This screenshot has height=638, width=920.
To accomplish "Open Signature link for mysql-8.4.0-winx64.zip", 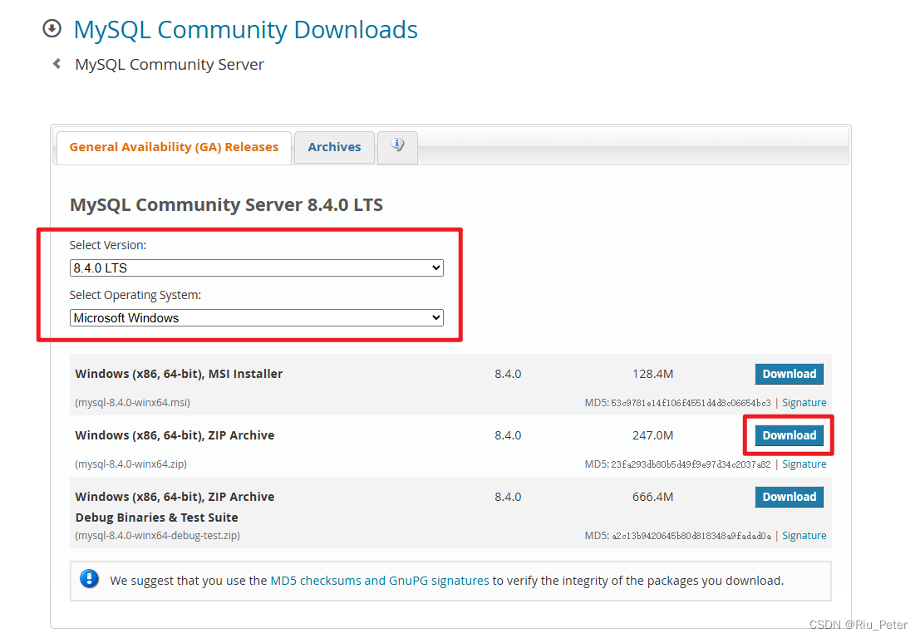I will coord(804,464).
